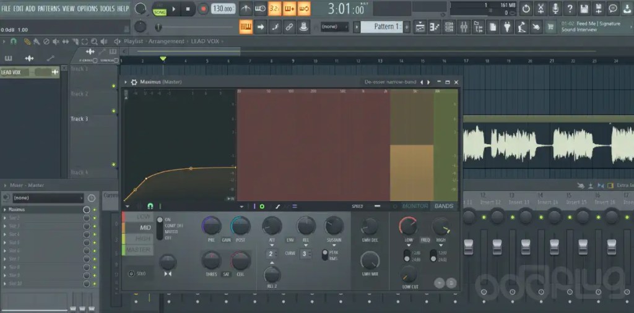Image resolution: width=634 pixels, height=313 pixels.
Task: Add a new pattern with plus button
Action: (x=407, y=27)
